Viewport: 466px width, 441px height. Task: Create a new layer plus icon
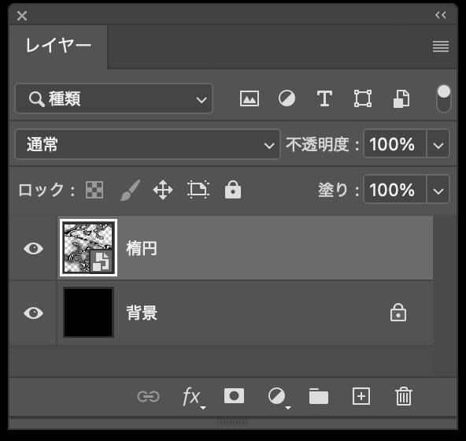coord(361,396)
